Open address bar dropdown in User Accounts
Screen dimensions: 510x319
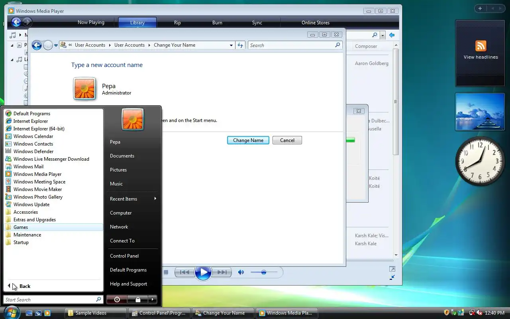tap(231, 45)
